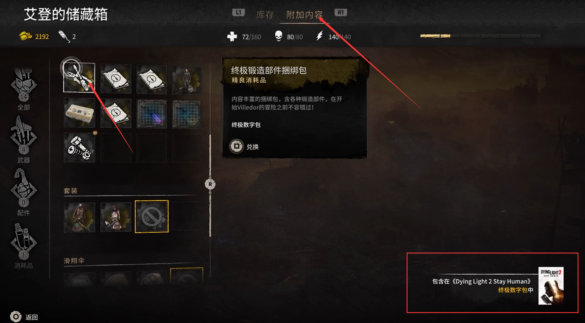Click the 兑换 redeem button

point(244,147)
